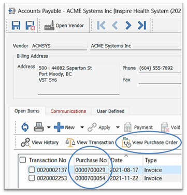Open Vendor factory button
Image resolution: width=187 pixels, height=195 pixels.
point(64,25)
